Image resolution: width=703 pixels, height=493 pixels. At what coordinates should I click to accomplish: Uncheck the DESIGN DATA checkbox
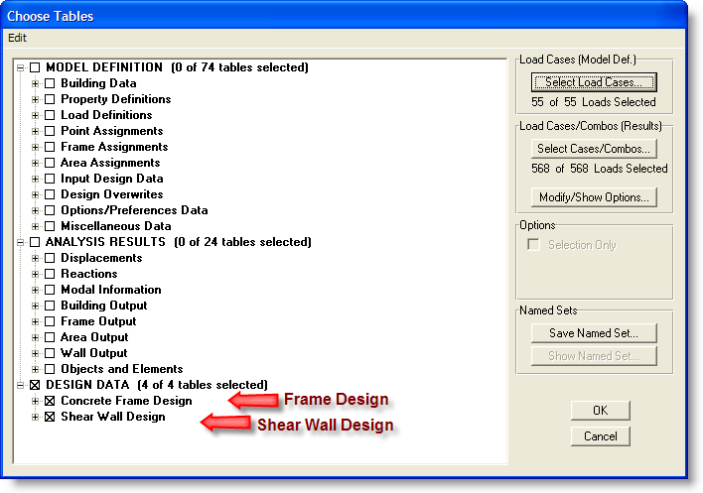35,385
